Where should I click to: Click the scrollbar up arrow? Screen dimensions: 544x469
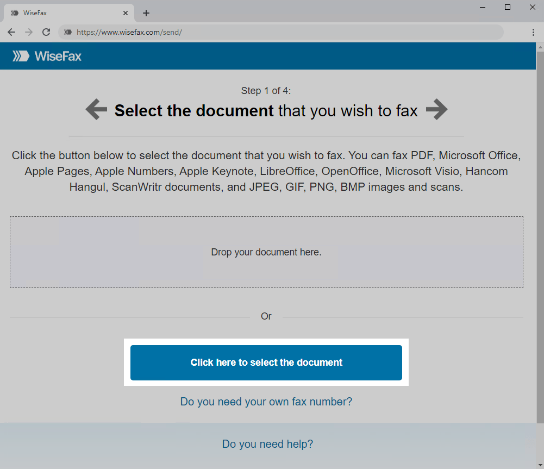pos(540,47)
